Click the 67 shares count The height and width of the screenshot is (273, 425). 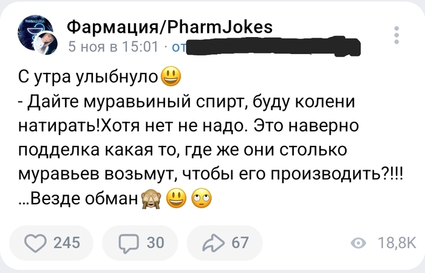240,243
